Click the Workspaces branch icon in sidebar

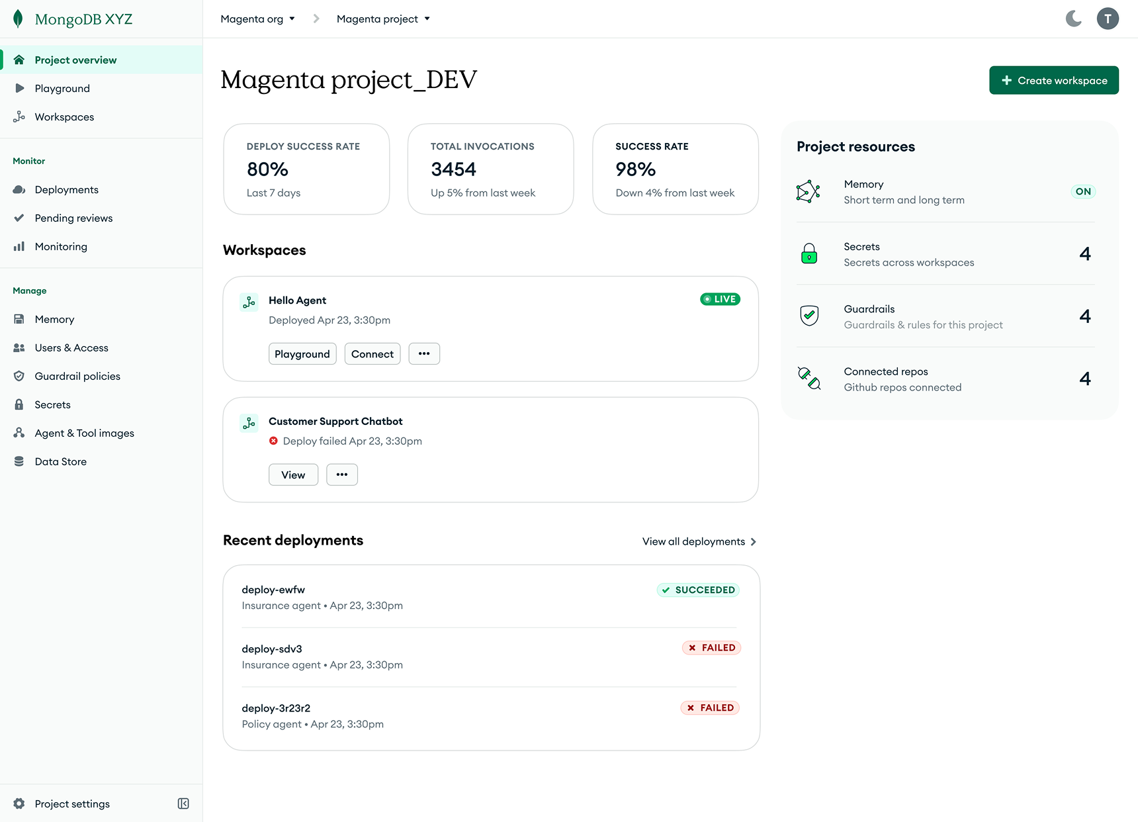[x=19, y=116]
